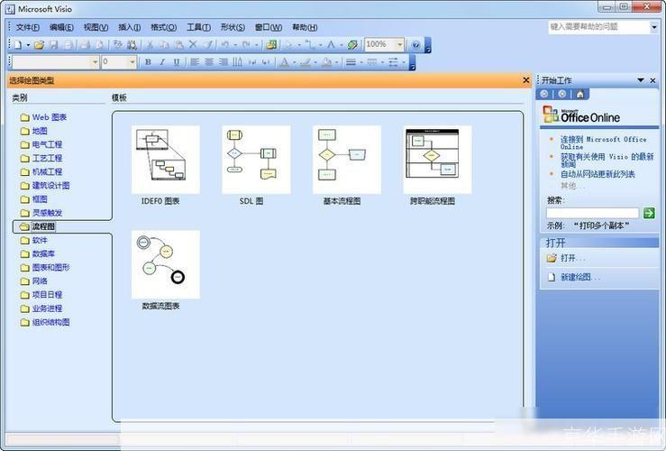The height and width of the screenshot is (451, 666).
Task: Select the 数据库 category folder
Action: click(x=37, y=253)
